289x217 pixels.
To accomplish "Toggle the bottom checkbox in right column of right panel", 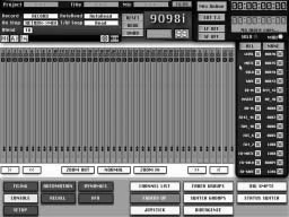I will point(280,171).
